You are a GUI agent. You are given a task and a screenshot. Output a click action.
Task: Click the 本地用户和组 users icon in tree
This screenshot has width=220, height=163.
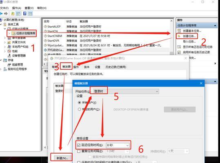[9, 46]
